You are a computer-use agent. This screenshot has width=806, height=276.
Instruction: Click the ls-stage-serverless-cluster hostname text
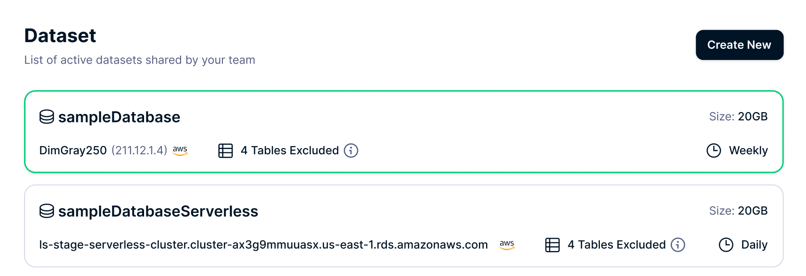coord(263,245)
